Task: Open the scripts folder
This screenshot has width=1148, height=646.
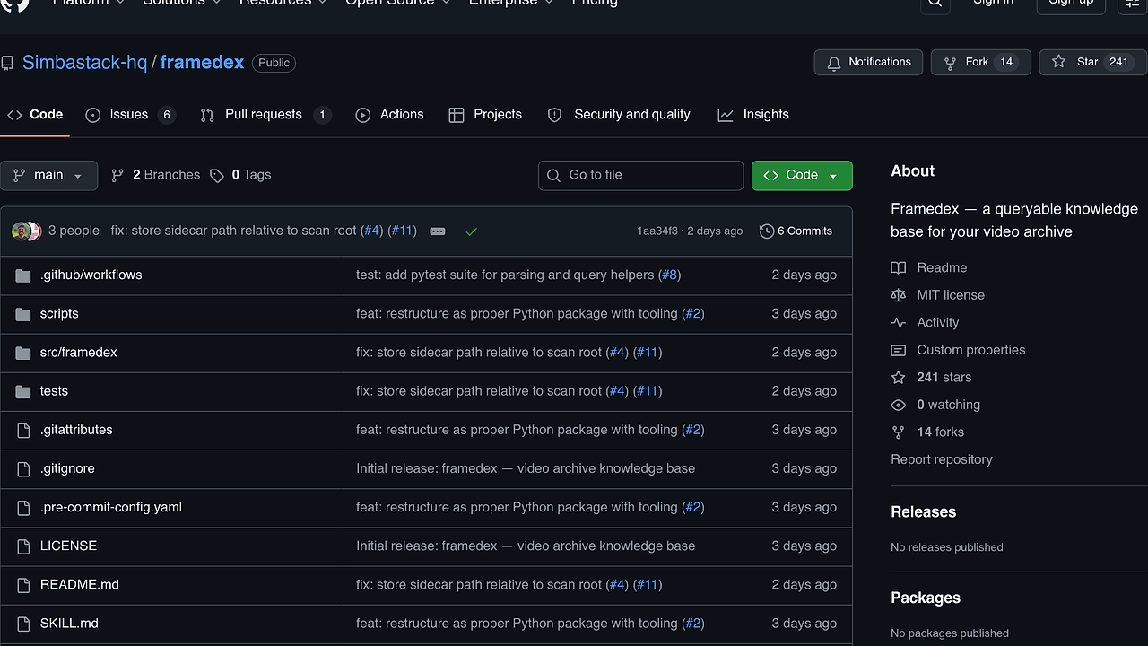Action: click(59, 314)
